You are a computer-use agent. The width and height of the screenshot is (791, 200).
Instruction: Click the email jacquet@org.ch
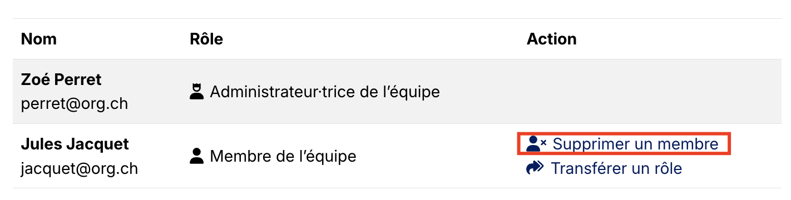(79, 168)
